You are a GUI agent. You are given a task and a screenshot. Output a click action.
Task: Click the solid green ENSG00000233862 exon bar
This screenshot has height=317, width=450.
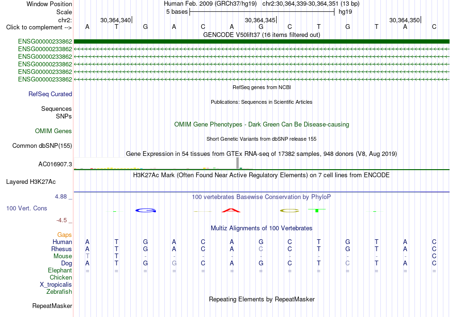261,42
